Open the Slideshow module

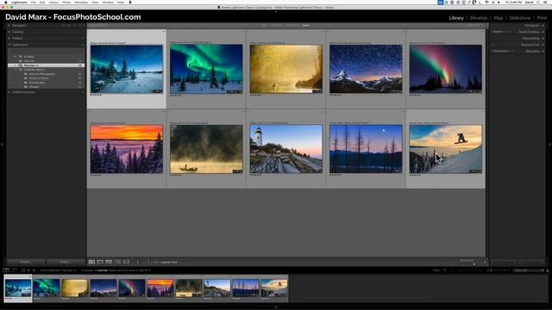click(x=520, y=17)
